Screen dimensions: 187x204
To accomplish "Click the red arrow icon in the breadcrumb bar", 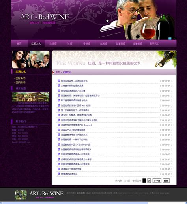I will click(53, 72).
